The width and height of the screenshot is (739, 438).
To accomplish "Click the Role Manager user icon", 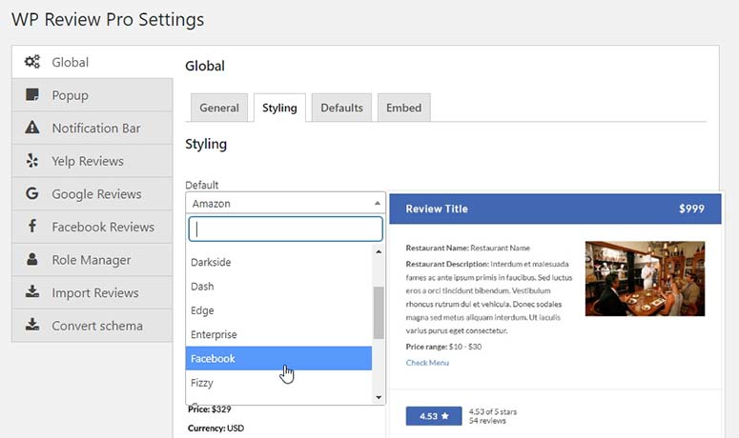I will (32, 259).
